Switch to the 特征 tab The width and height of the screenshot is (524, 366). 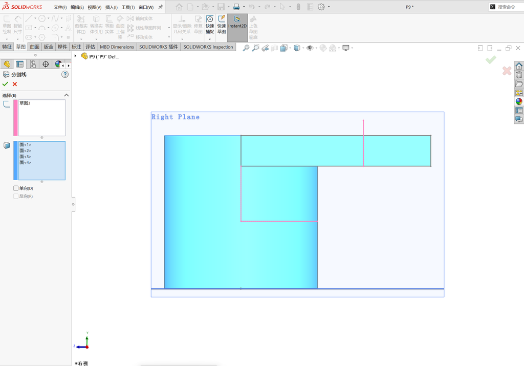coord(7,47)
